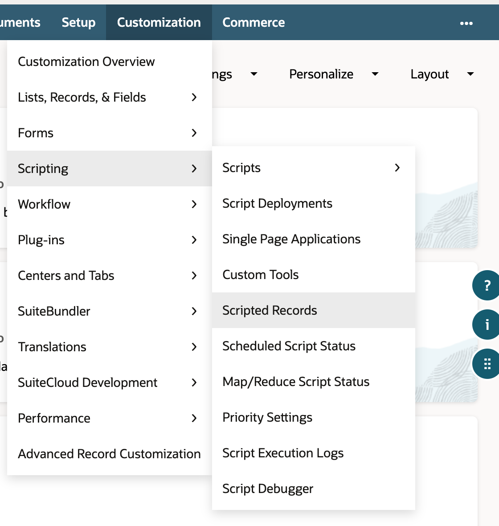Open the three-dot overflow menu in navigation bar
This screenshot has height=526, width=499.
[466, 23]
